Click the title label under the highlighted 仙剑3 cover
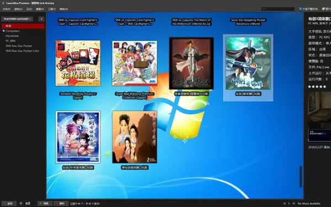This screenshot has height=207, width=331. point(248,94)
